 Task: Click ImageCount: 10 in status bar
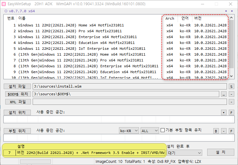point(109,162)
